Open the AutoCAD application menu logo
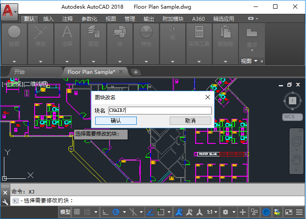Screen dimensions: 306x219 [9, 12]
